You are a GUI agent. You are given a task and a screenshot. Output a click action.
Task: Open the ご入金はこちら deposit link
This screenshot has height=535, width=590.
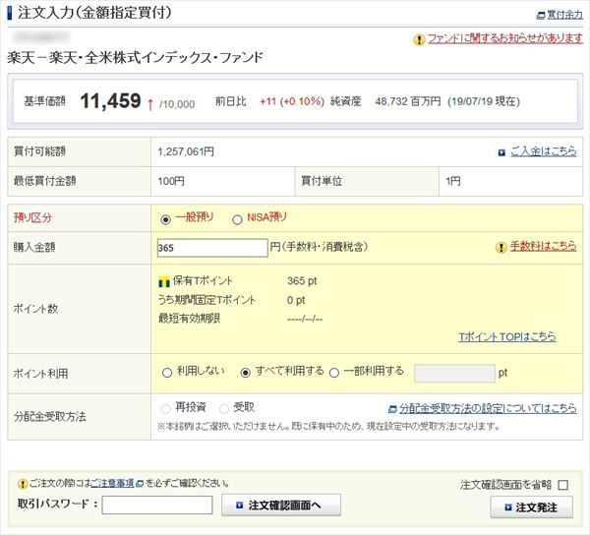tap(544, 151)
